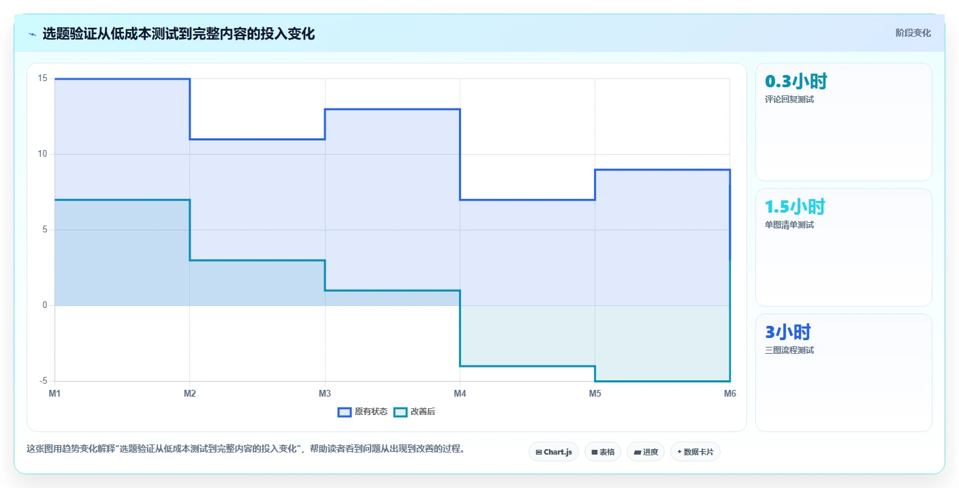Click the 评论回复测试 caption
This screenshot has height=488, width=959.
tap(789, 100)
